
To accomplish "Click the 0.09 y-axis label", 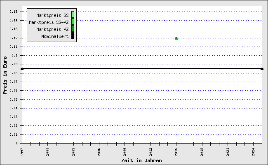I will (14, 64).
